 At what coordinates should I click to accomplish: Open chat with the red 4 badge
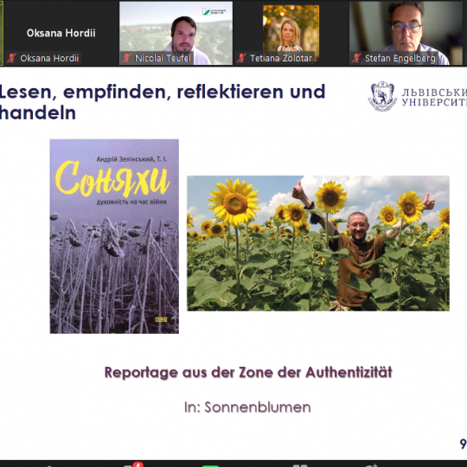[x=133, y=464]
